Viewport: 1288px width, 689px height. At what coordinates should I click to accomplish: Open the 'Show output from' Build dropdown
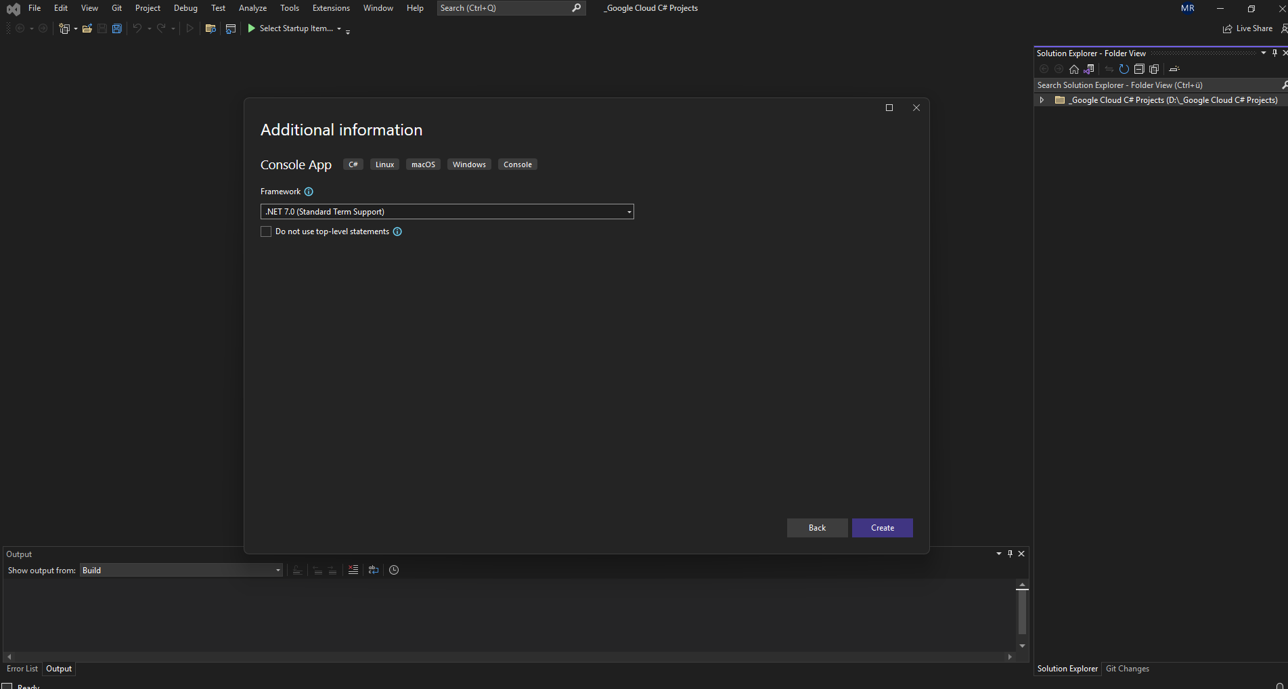[181, 571]
